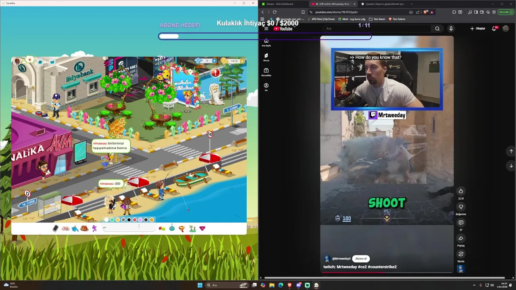Open the phone icon in Sanalika toolbar
Screen dimensions: 516x290
click(56, 228)
